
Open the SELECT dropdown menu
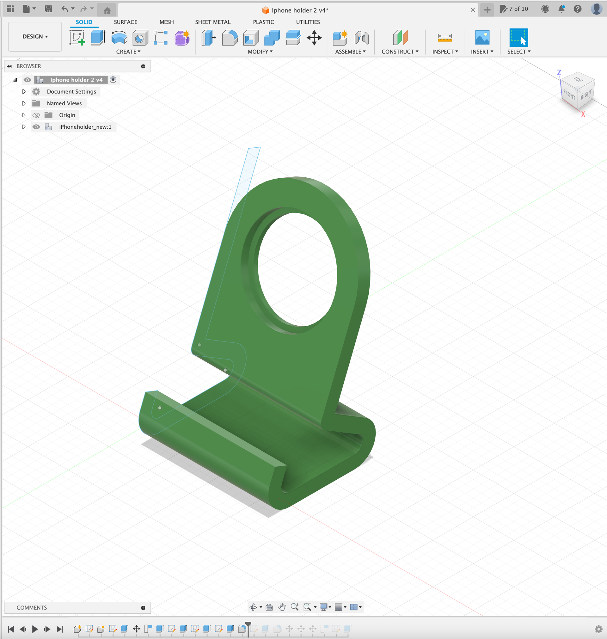(x=519, y=52)
